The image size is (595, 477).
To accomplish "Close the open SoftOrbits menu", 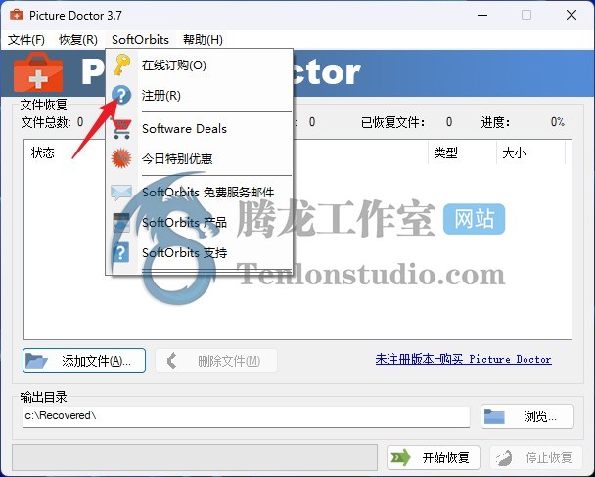I will coord(140,40).
